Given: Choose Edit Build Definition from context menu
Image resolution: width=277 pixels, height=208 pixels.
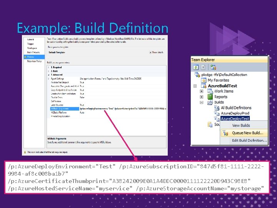Looking at the screenshot, I should [249, 141].
